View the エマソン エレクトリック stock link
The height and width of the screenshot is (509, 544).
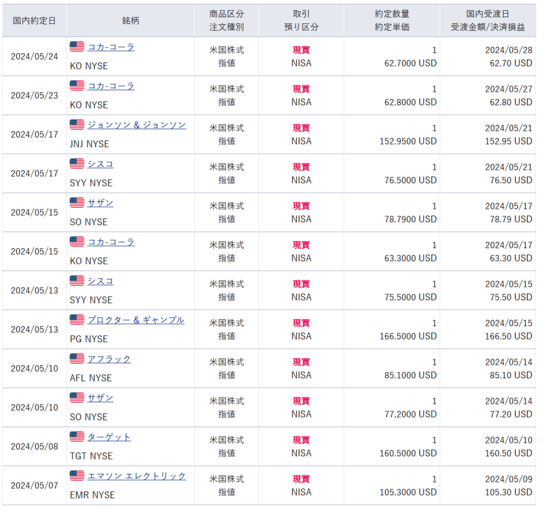point(137,476)
